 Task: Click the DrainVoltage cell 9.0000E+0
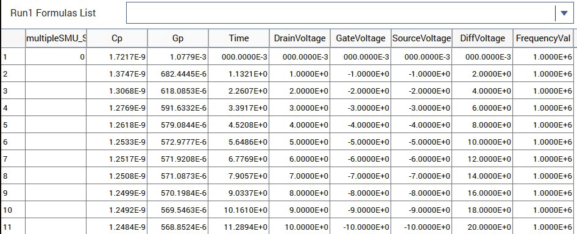point(300,210)
